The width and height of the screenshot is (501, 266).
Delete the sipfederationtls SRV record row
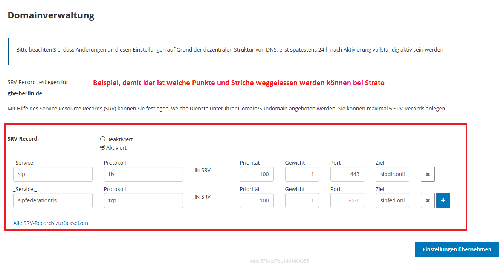click(x=428, y=200)
